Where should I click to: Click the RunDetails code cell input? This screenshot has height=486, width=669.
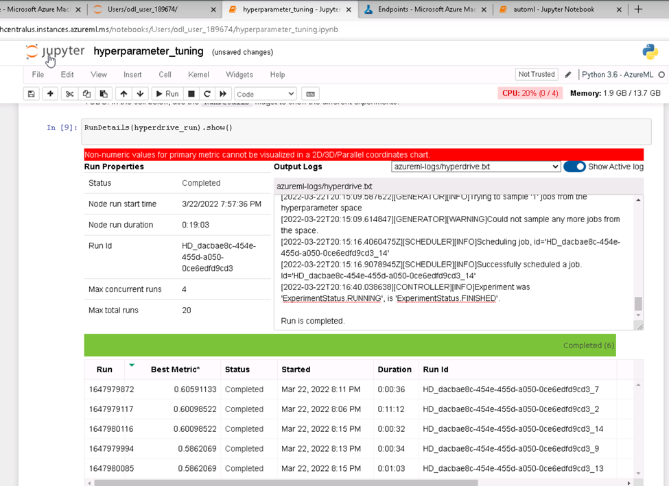pyautogui.click(x=366, y=132)
